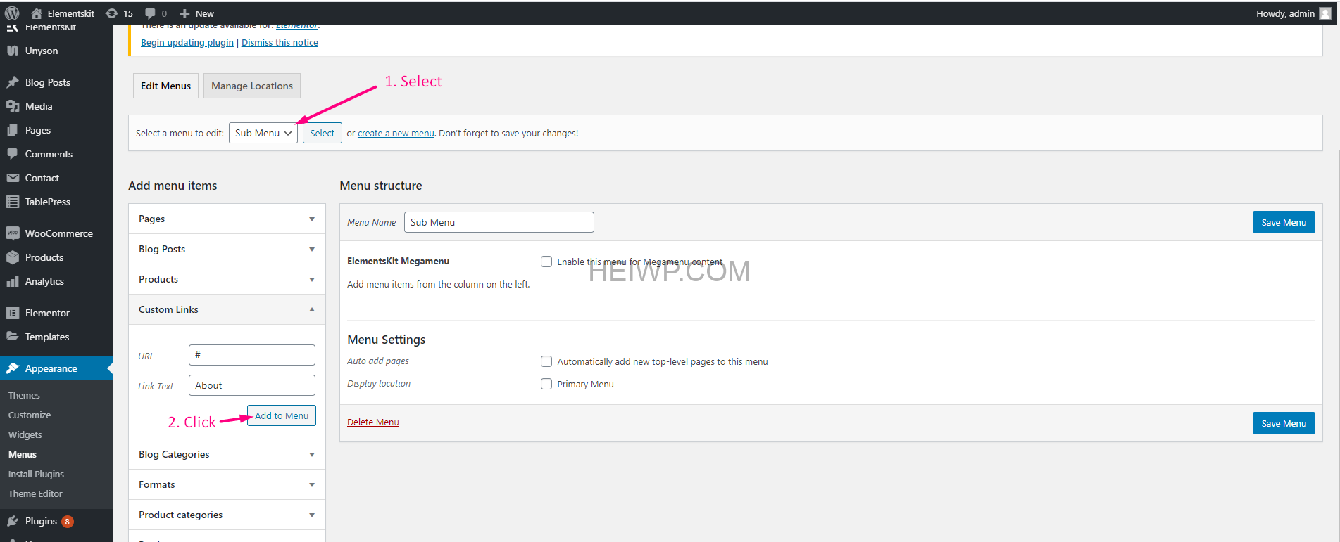This screenshot has width=1340, height=542.
Task: Click the Plugins plug icon
Action: (13, 521)
